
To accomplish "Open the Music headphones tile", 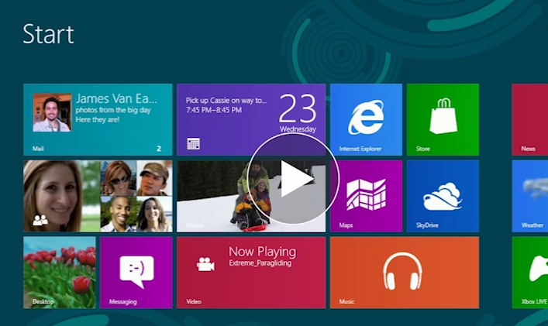I will (405, 273).
